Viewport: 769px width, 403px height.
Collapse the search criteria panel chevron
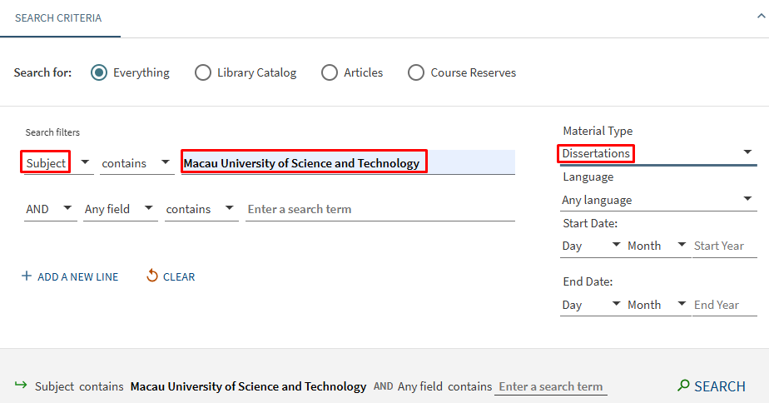click(761, 14)
